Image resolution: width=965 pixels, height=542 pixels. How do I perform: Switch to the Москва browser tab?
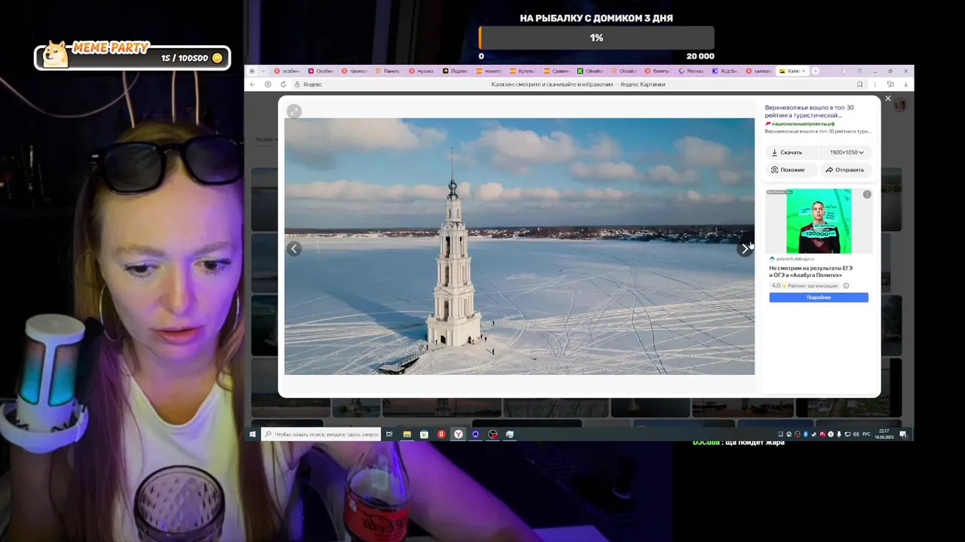coord(692,71)
